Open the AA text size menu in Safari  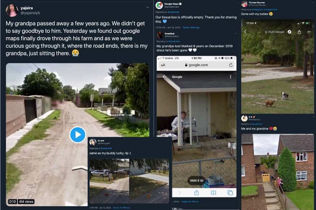pos(163,65)
